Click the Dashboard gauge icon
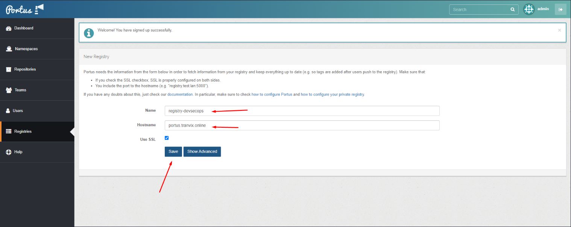 pos(9,28)
